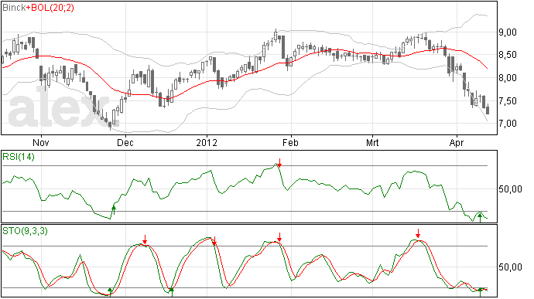Click the 2012 date axis label
The image size is (534, 299).
pyautogui.click(x=207, y=142)
